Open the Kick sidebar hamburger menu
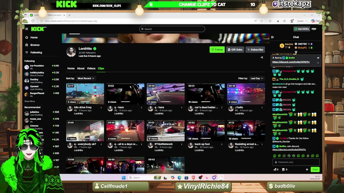The image size is (344, 193). (x=27, y=29)
